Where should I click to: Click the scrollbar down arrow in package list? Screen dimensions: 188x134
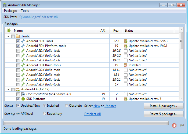181,98
